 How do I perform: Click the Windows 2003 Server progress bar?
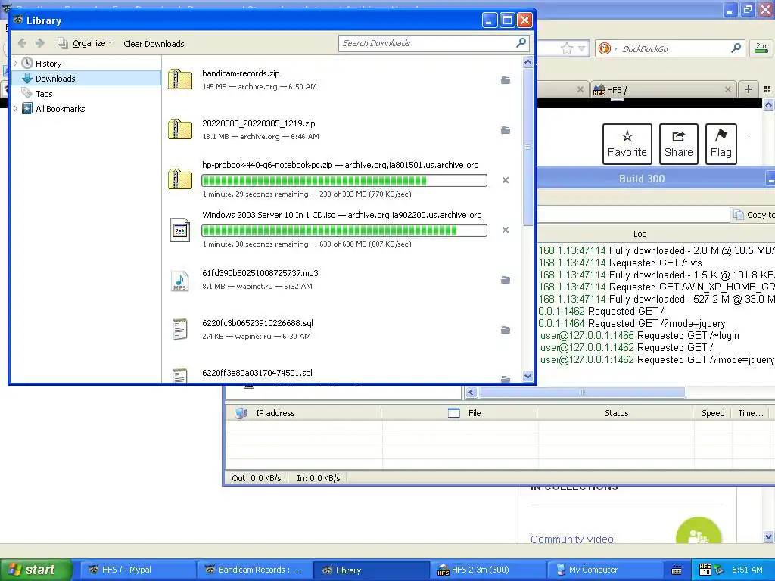click(344, 230)
